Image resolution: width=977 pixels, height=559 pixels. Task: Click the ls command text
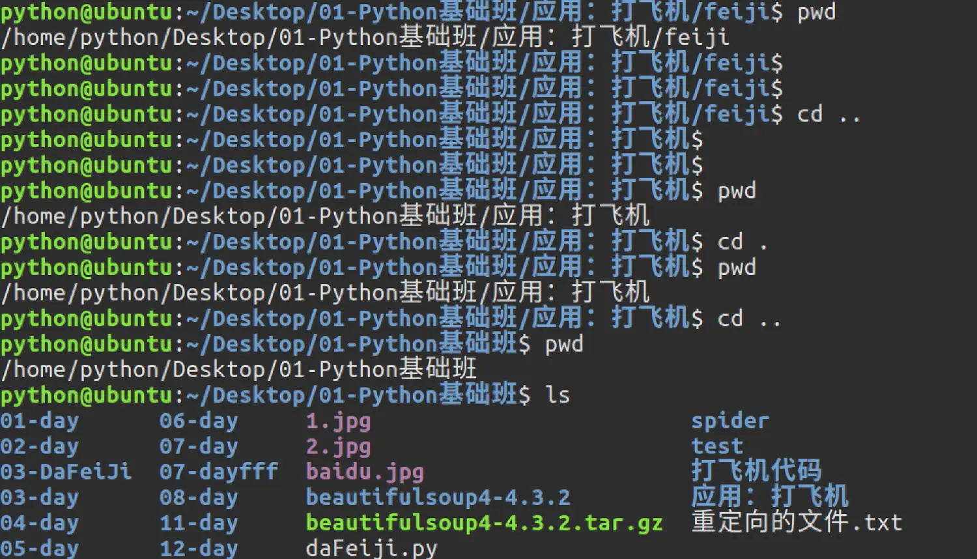[x=558, y=395]
